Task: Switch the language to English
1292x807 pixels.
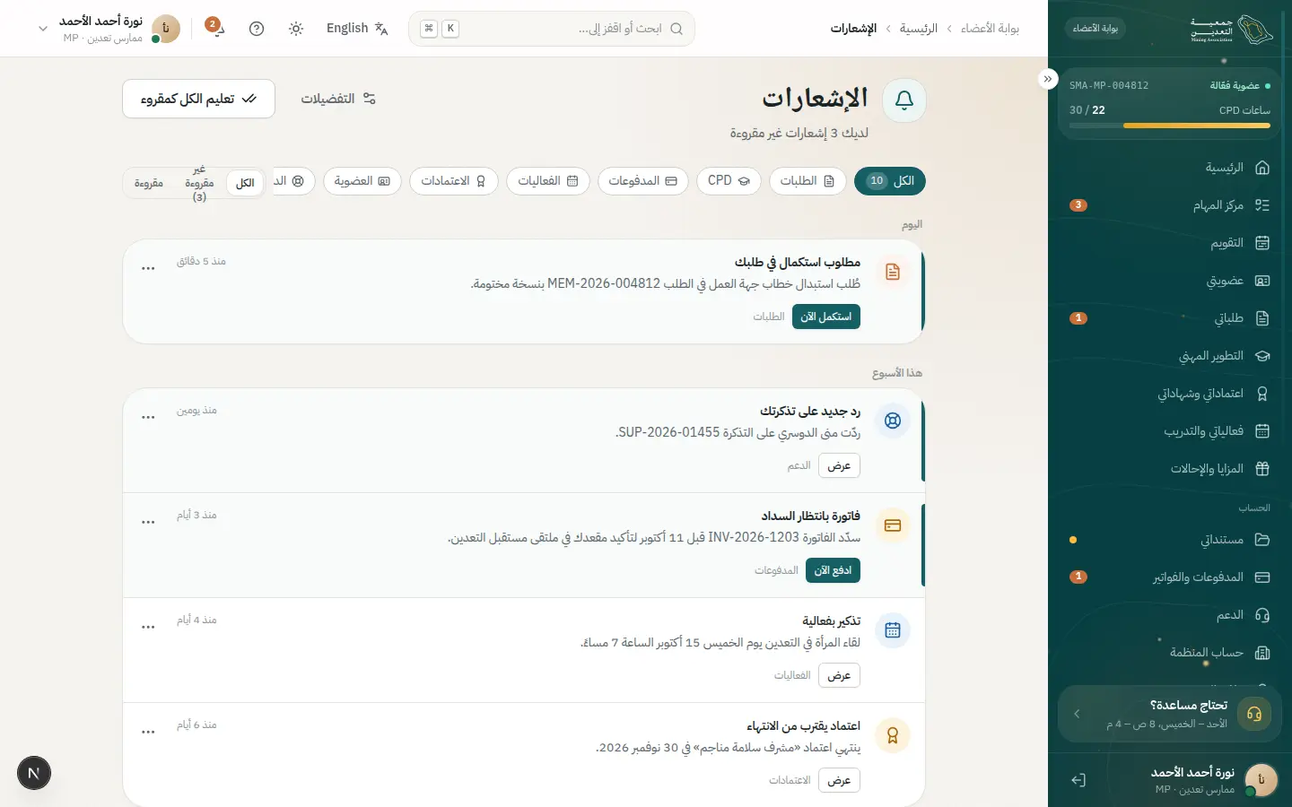Action: (x=357, y=29)
